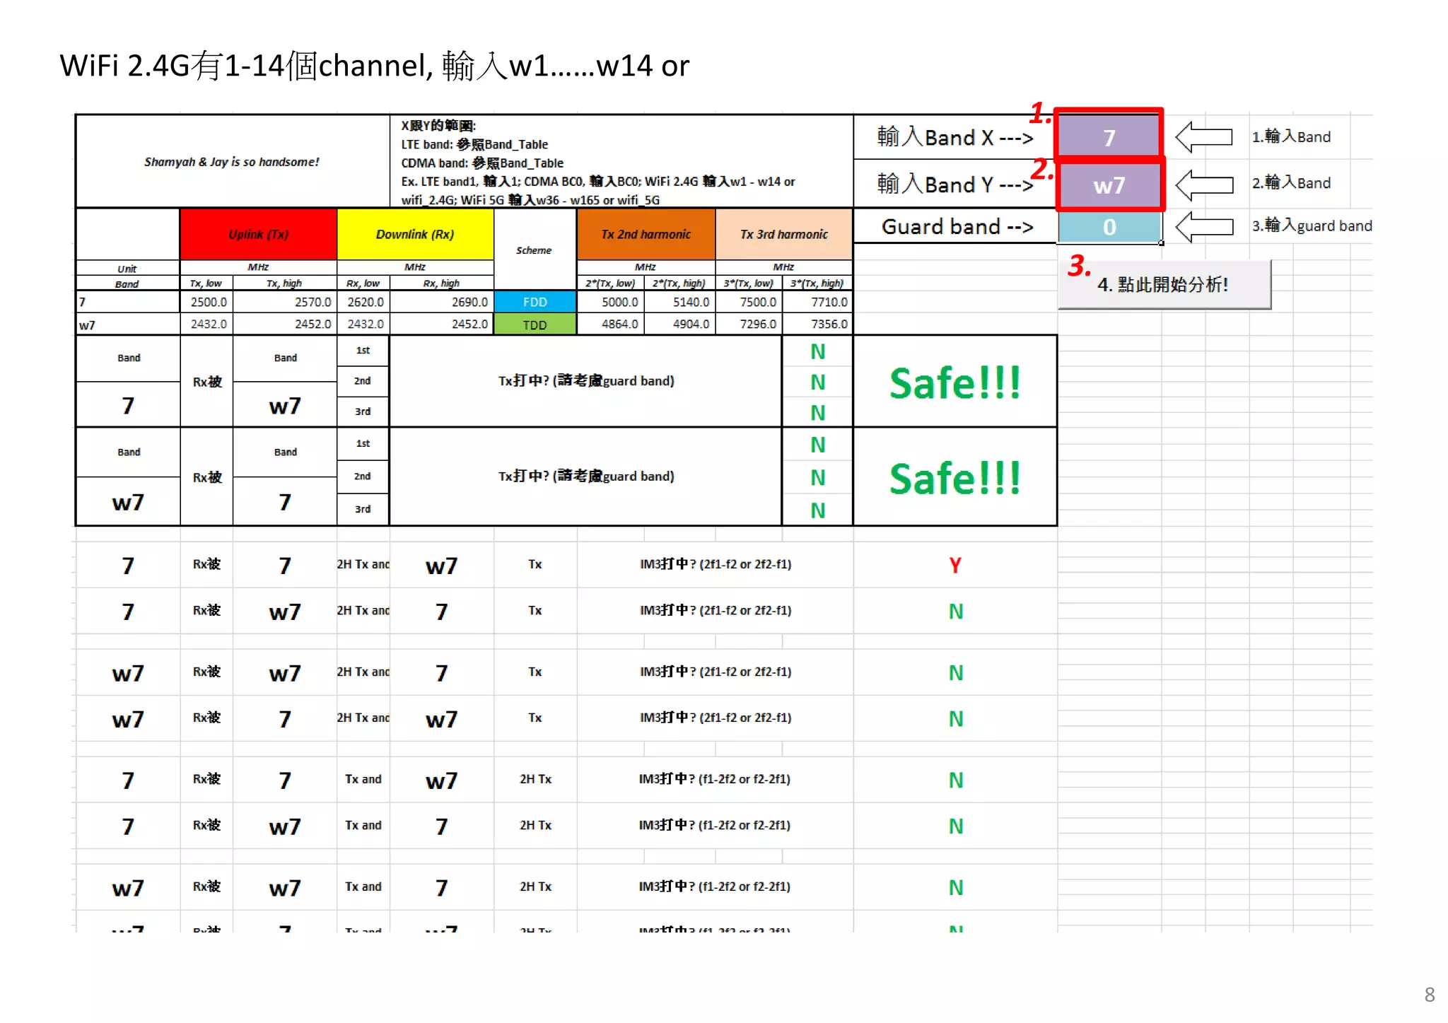
Task: Click the w7 3rd harmonic value 7296.0
Action: click(x=749, y=324)
